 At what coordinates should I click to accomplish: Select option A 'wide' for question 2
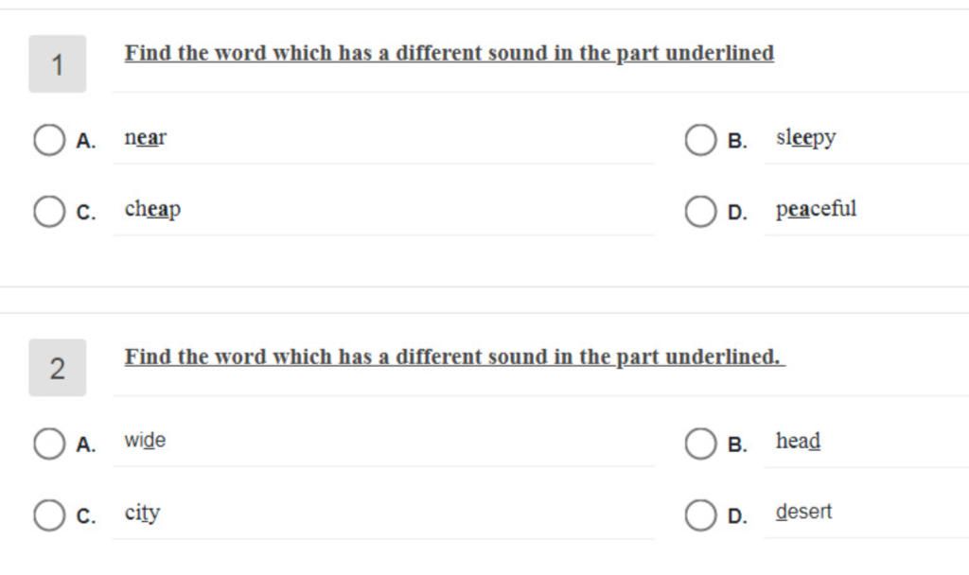pyautogui.click(x=49, y=444)
